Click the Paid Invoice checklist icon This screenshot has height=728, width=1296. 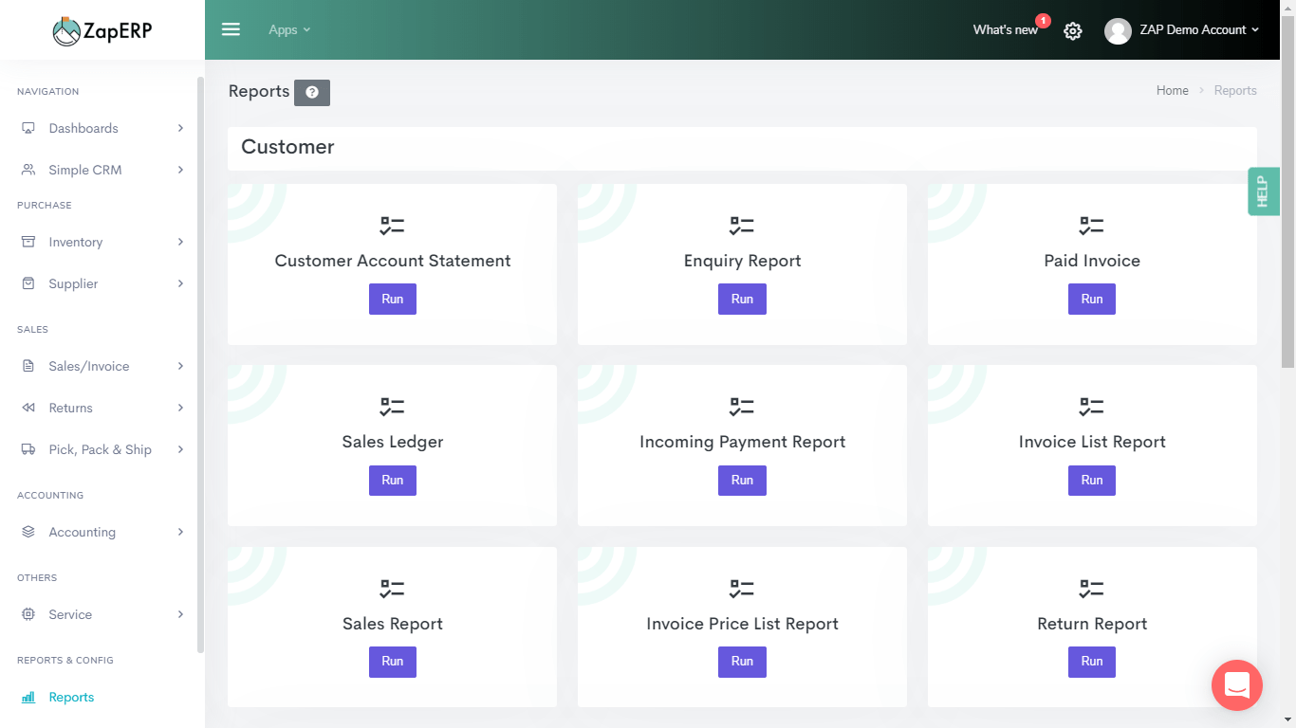[1092, 226]
